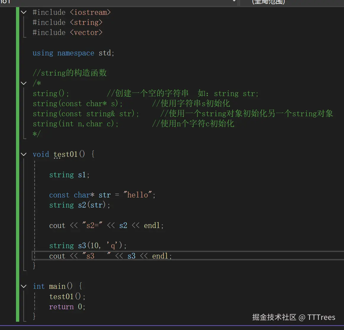This screenshot has height=330, width=344.
Task: Click the #include <vector> line
Action: [67, 33]
